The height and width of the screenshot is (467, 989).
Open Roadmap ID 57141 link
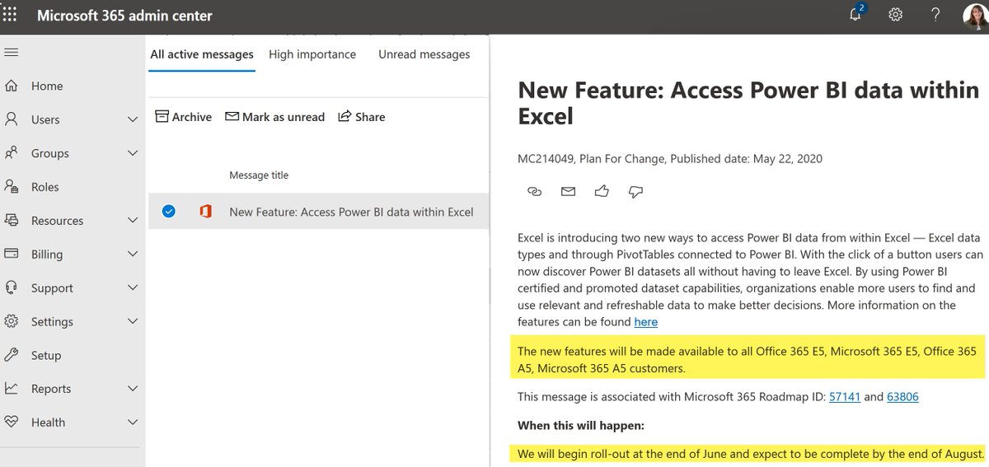tap(845, 396)
